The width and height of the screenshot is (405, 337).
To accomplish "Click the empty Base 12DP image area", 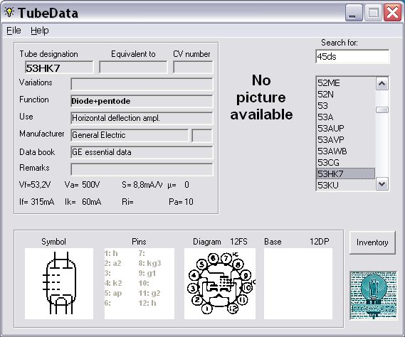I will point(298,284).
